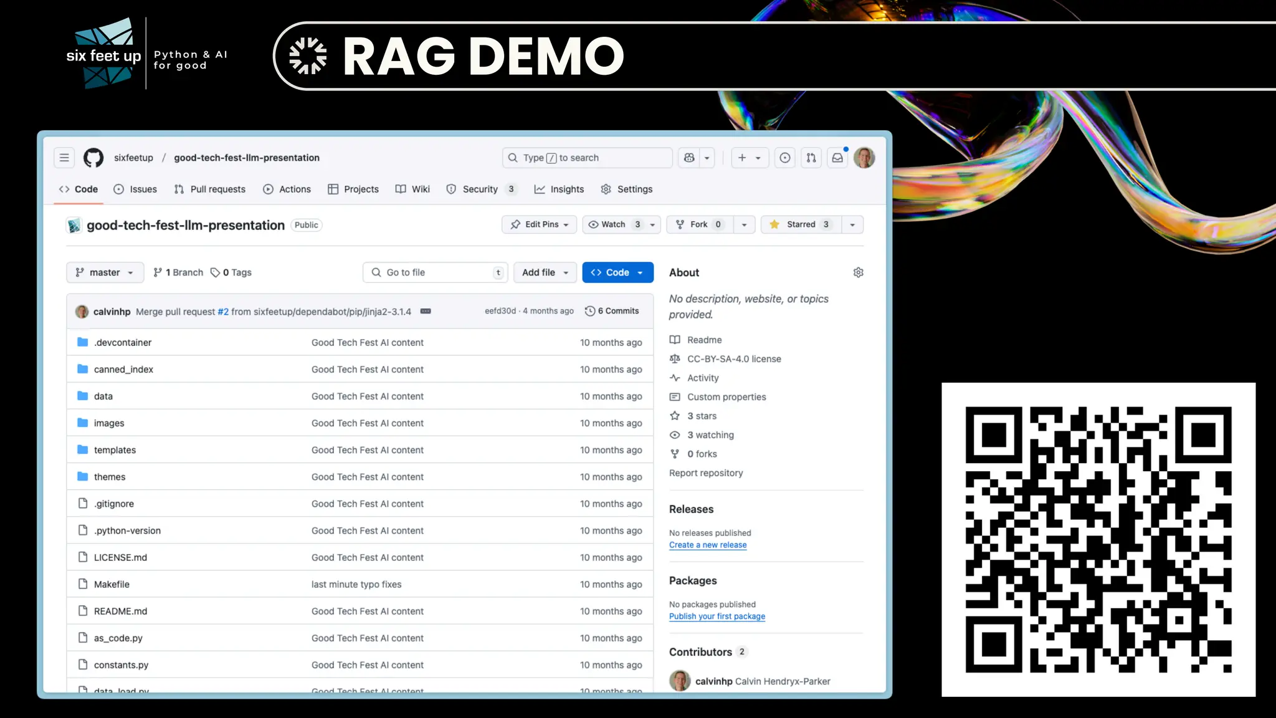Open the master branch selector

105,272
